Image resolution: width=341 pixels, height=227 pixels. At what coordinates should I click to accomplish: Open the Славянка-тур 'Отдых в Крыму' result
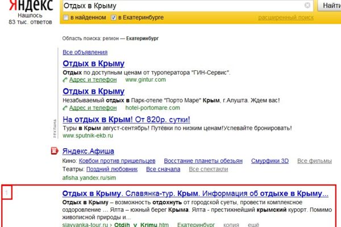pos(196,194)
